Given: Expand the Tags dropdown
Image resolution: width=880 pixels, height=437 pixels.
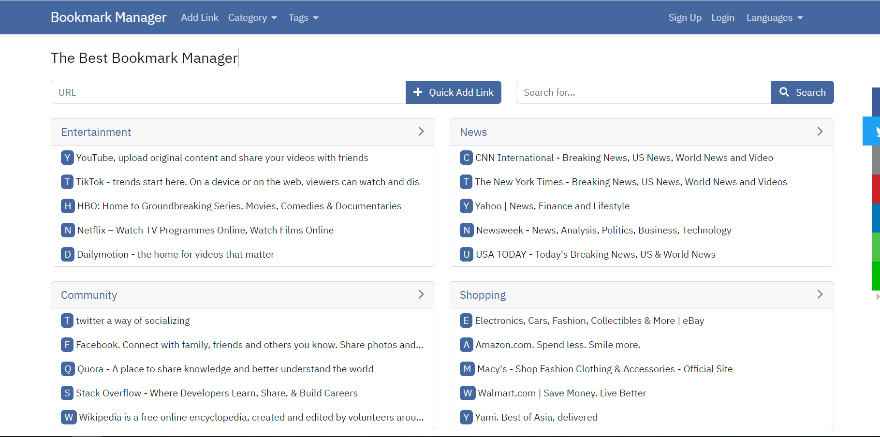Looking at the screenshot, I should [303, 17].
